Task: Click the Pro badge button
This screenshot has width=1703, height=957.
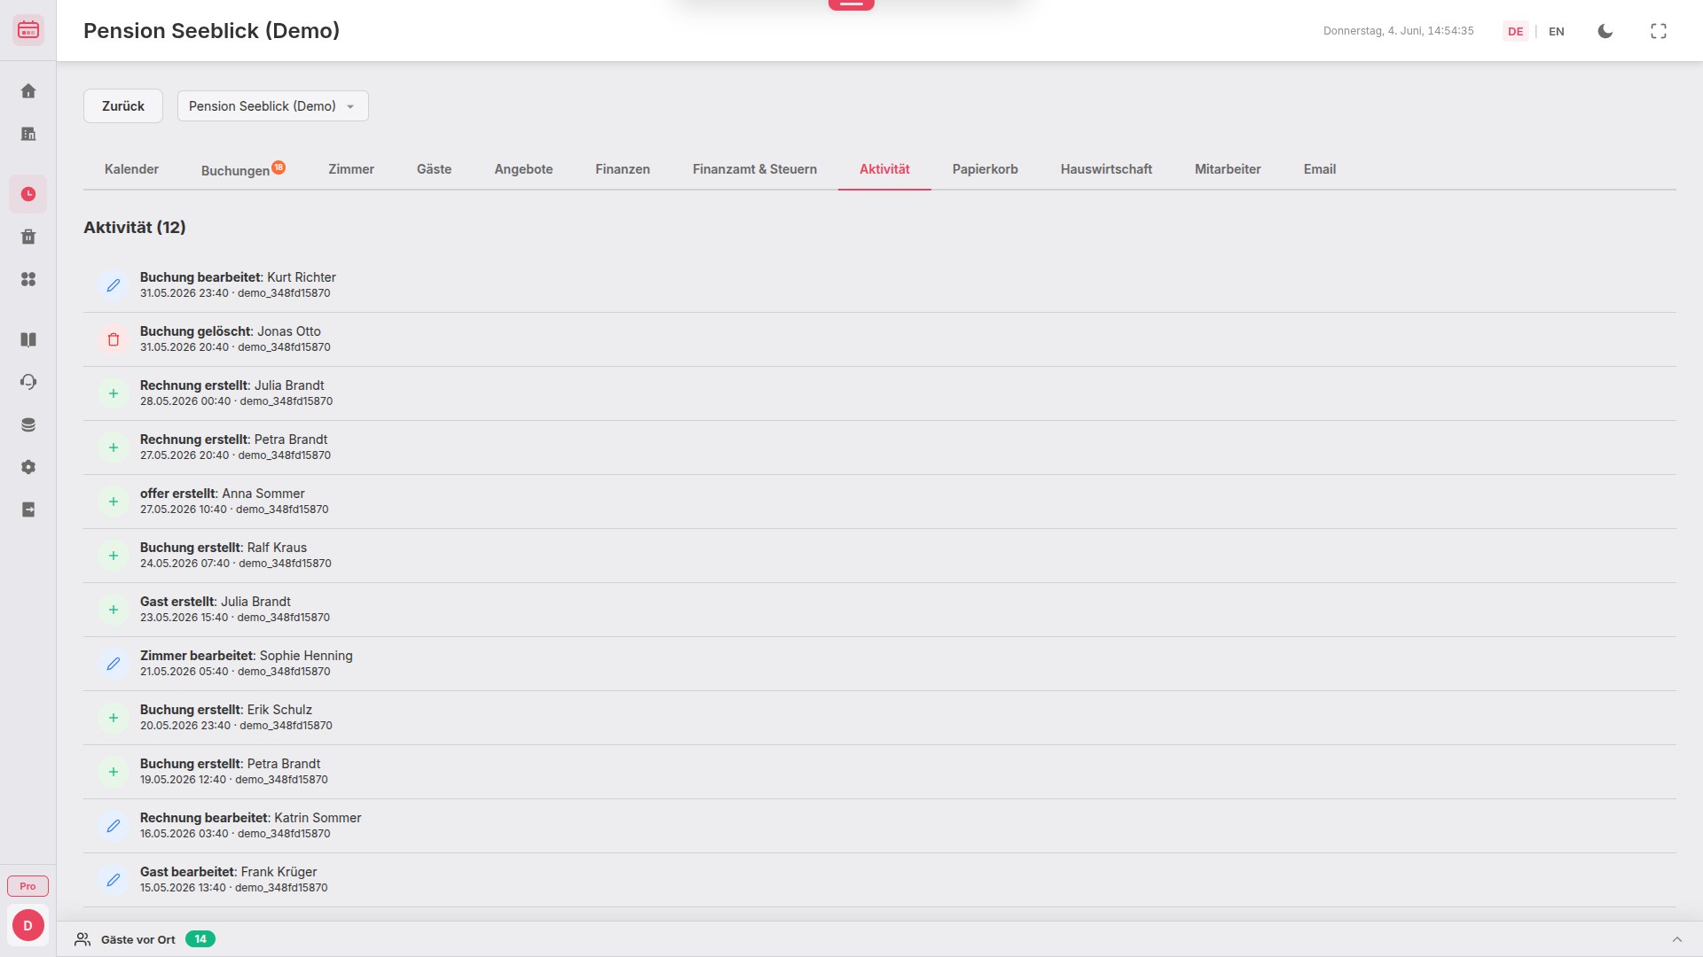Action: pos(28,886)
